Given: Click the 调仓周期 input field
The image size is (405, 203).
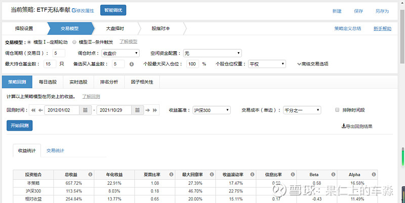Looking at the screenshot, I should [59, 54].
